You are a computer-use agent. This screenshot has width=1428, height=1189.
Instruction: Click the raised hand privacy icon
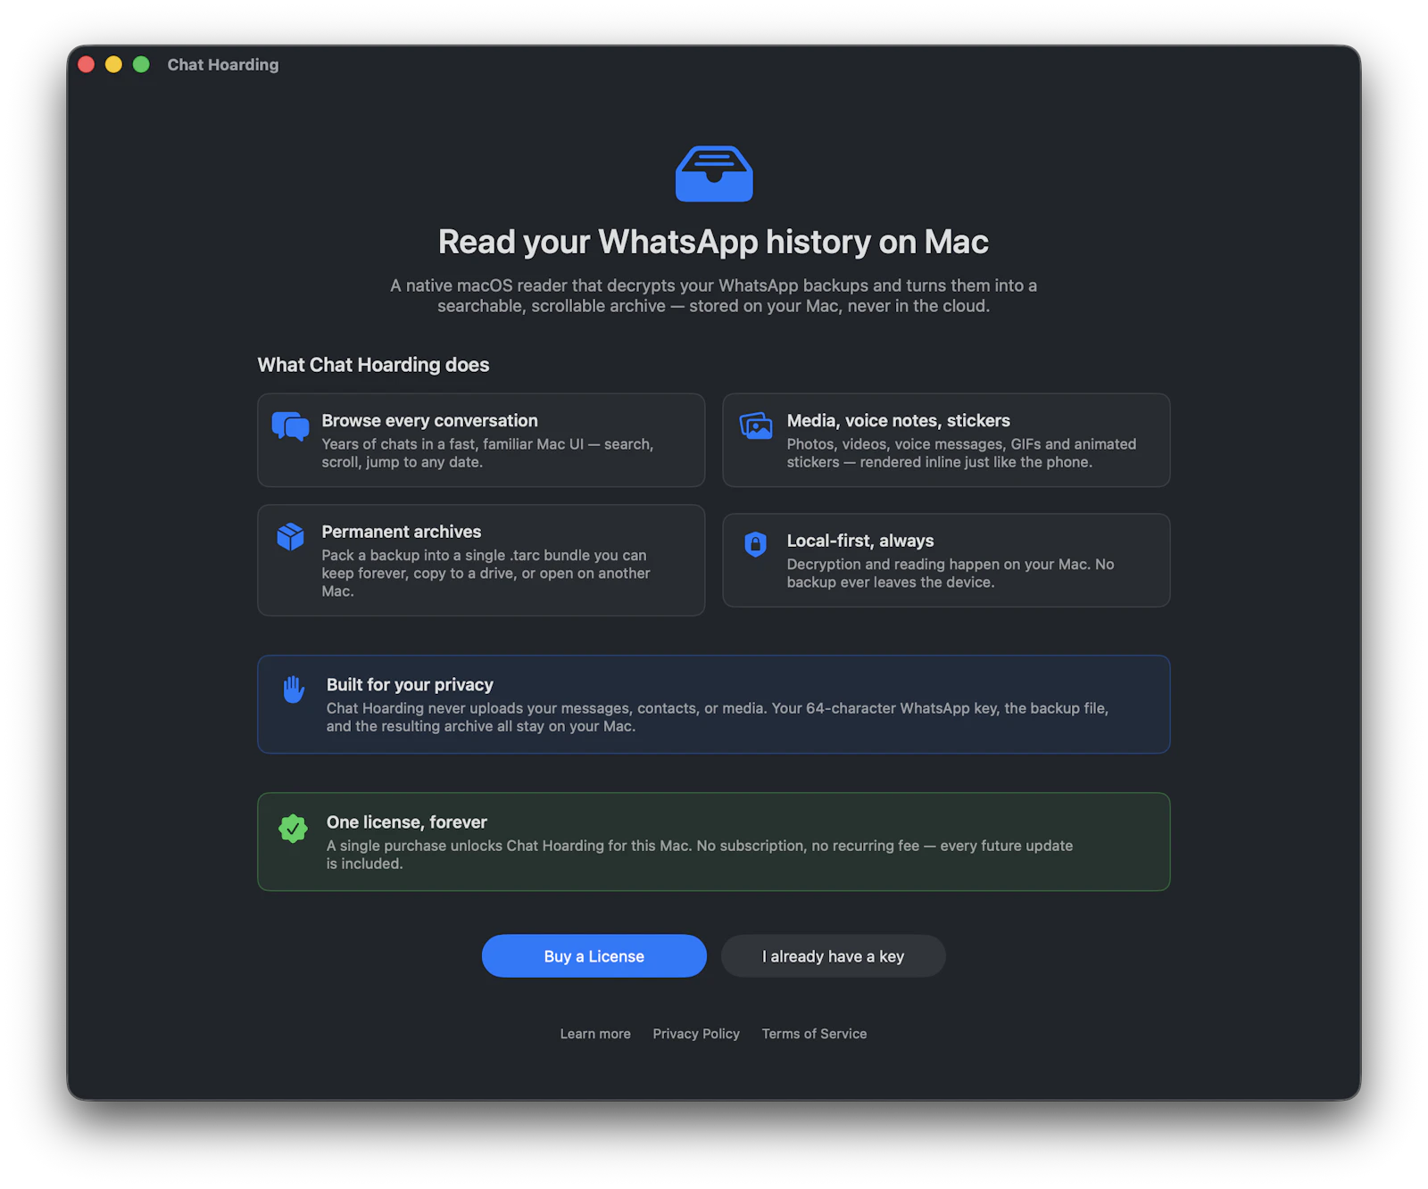[x=294, y=689]
